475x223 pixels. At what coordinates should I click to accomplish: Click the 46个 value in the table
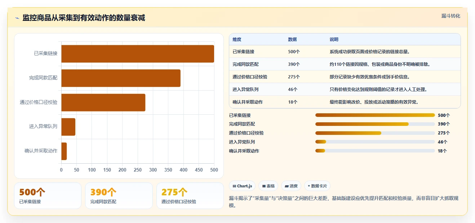pyautogui.click(x=293, y=90)
